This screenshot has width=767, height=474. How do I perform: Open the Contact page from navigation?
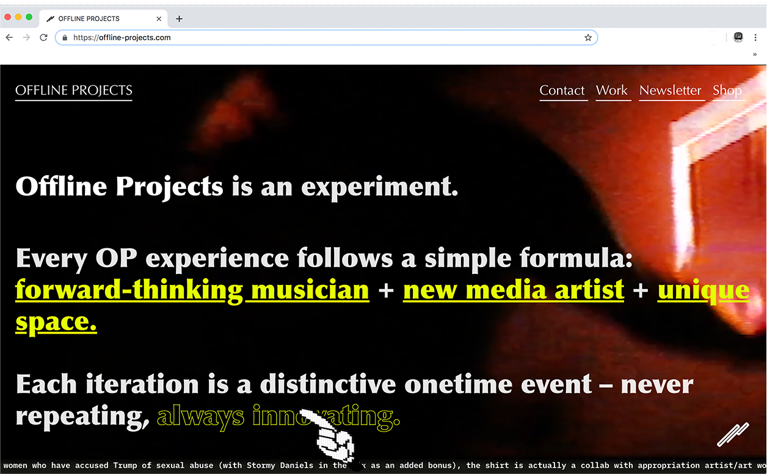(562, 90)
